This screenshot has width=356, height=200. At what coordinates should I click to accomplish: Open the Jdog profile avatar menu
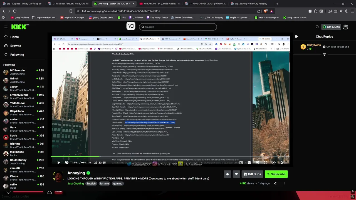click(346, 27)
